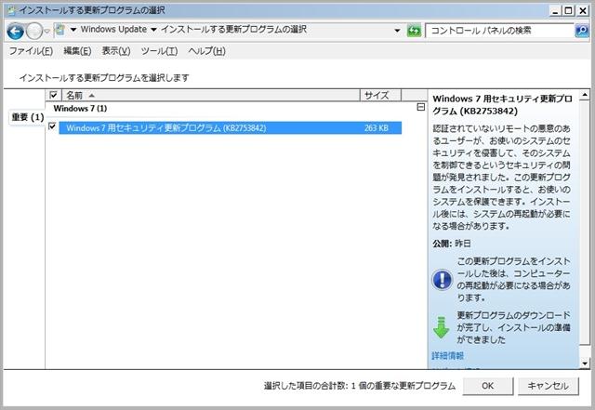The height and width of the screenshot is (410, 595).
Task: Click the Back navigation arrow button
Action: pos(15,31)
